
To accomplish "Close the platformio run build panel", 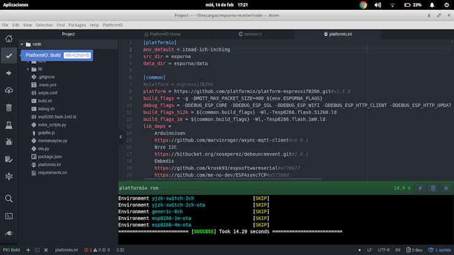I will point(445,188).
